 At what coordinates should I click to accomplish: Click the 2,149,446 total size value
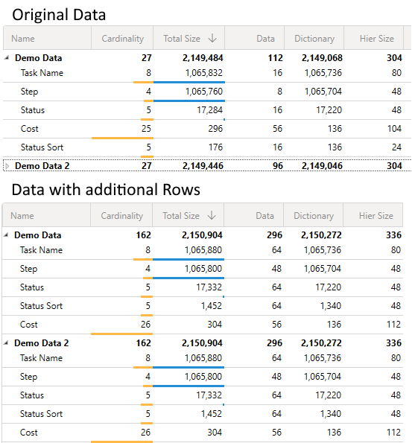coord(203,166)
